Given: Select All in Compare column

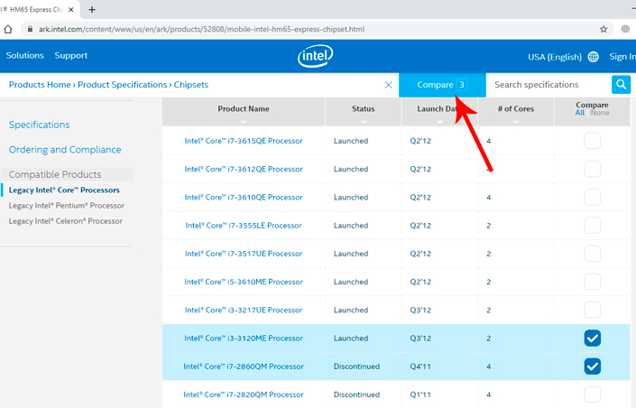Looking at the screenshot, I should pyautogui.click(x=580, y=113).
